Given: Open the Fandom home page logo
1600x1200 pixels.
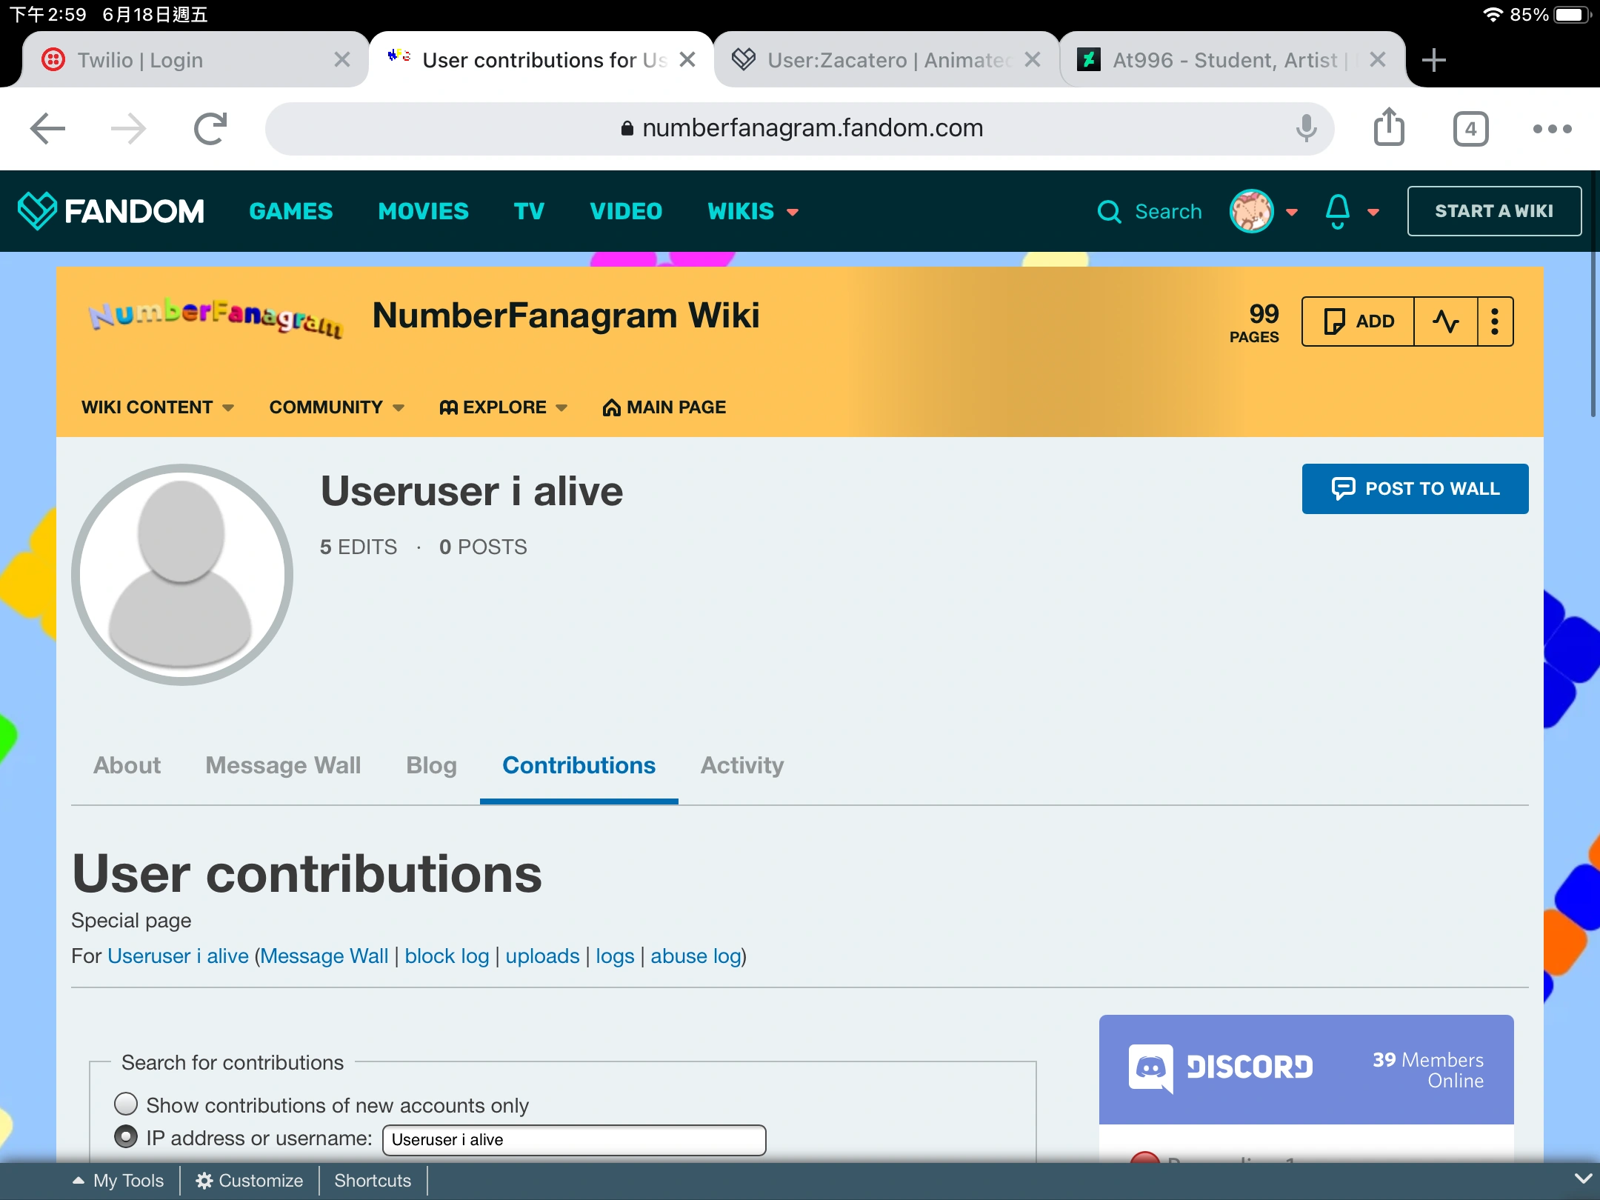Looking at the screenshot, I should tap(111, 210).
